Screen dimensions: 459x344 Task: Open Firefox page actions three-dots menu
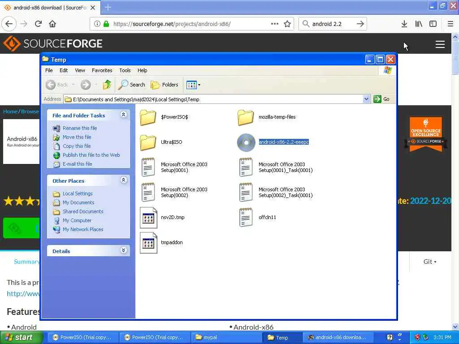tap(275, 24)
